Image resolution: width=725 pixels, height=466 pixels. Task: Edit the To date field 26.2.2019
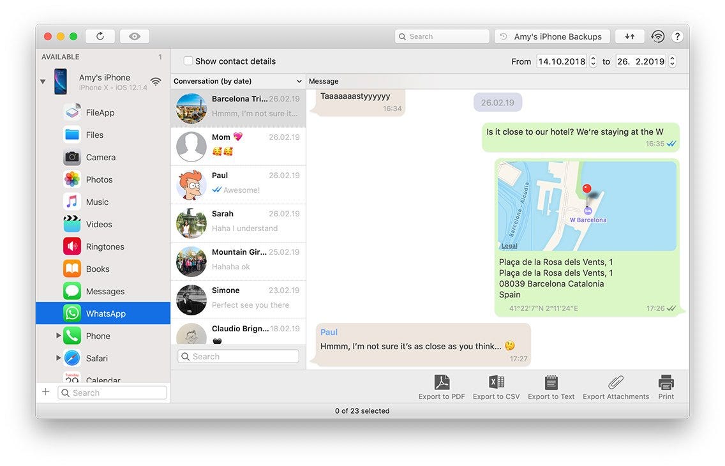tap(641, 61)
